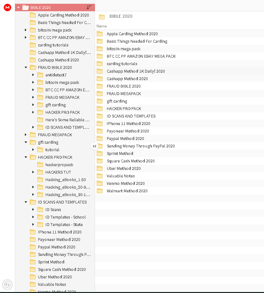264x293 pixels.
Task: Collapse the gift carding root tree node
Action: click(x=26, y=142)
